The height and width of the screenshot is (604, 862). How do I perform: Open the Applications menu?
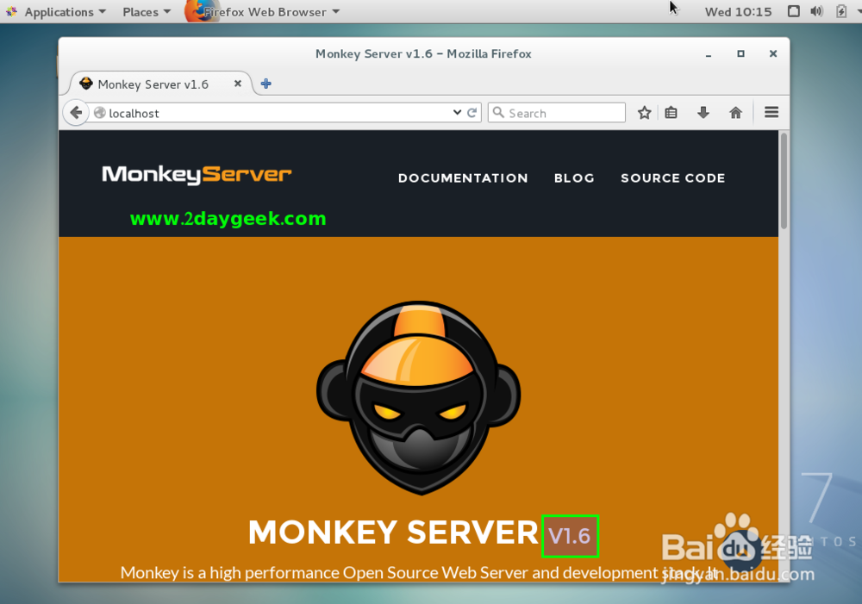65,11
